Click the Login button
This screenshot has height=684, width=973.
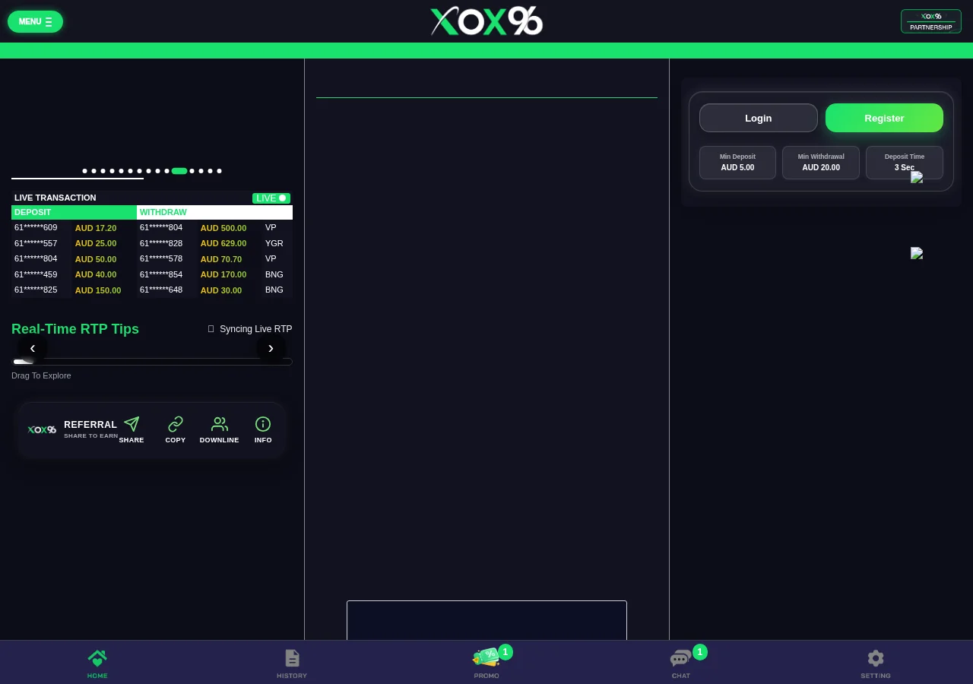tap(758, 118)
